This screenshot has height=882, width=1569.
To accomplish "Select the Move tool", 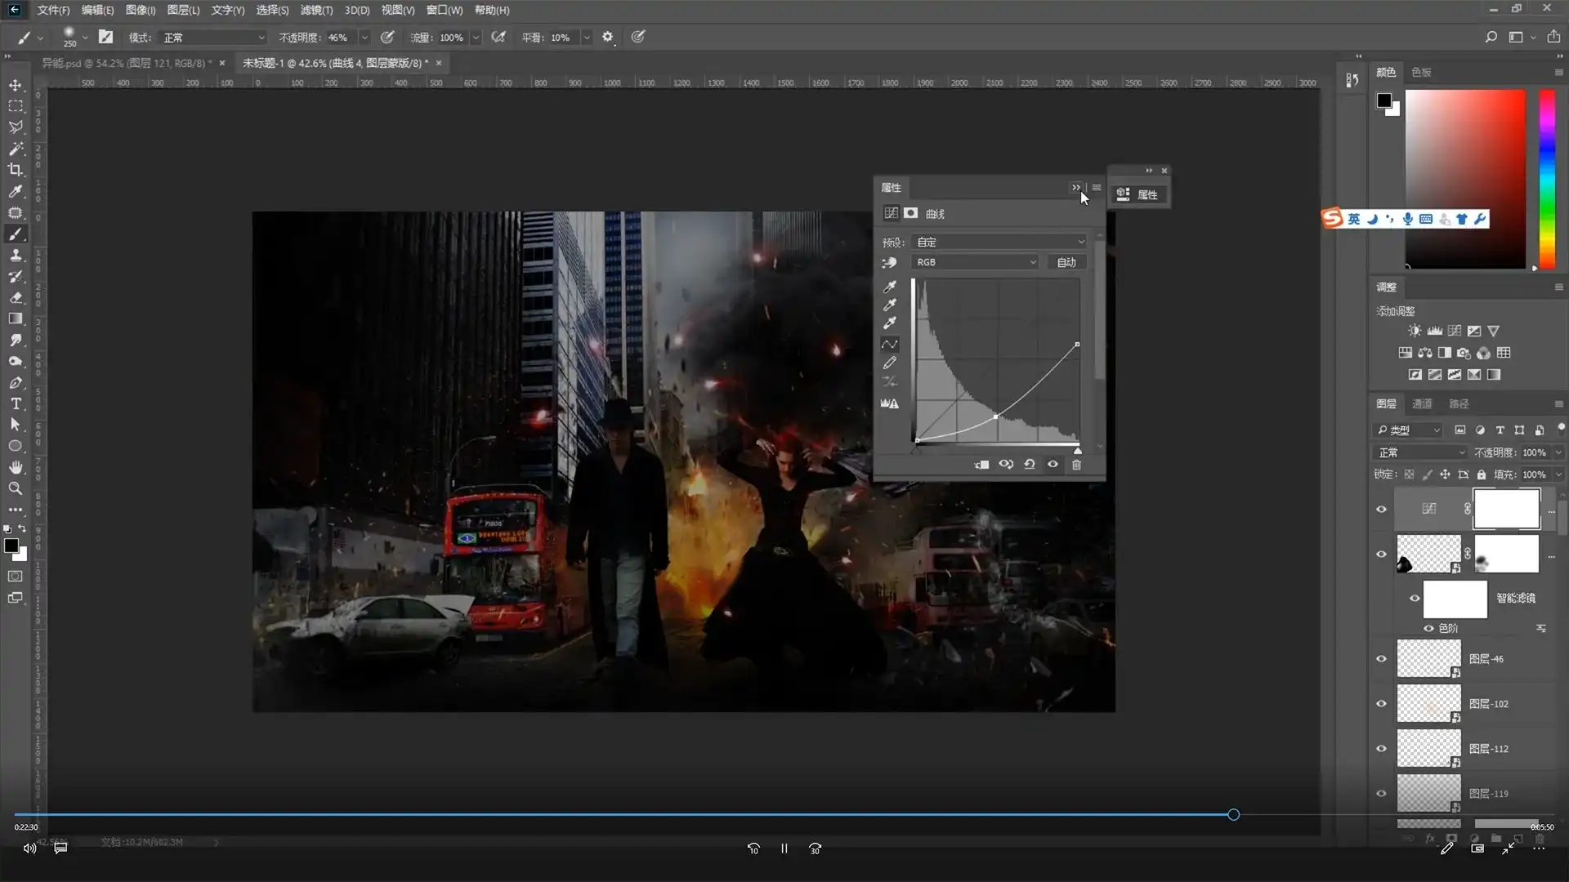I will [16, 85].
